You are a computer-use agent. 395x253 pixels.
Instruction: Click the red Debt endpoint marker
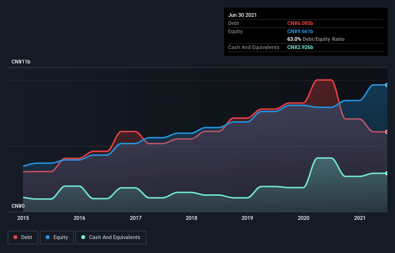(x=387, y=132)
